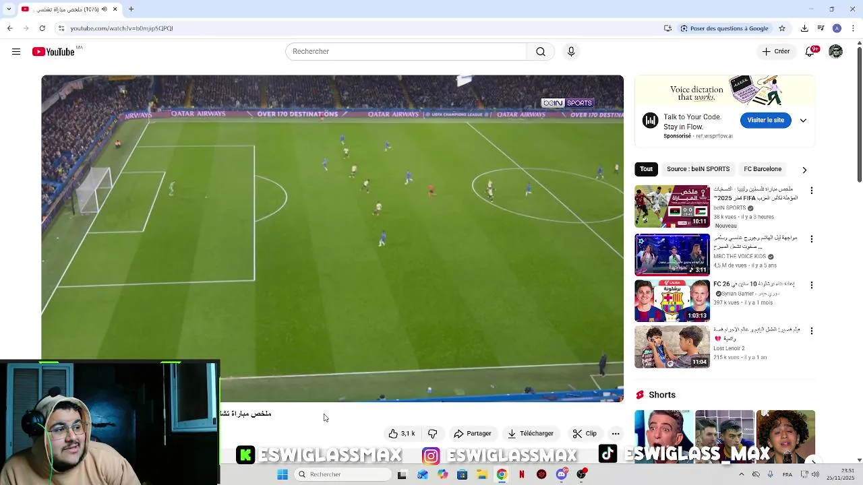
Task: Select the Source : beIN SPORTS chip
Action: [698, 169]
